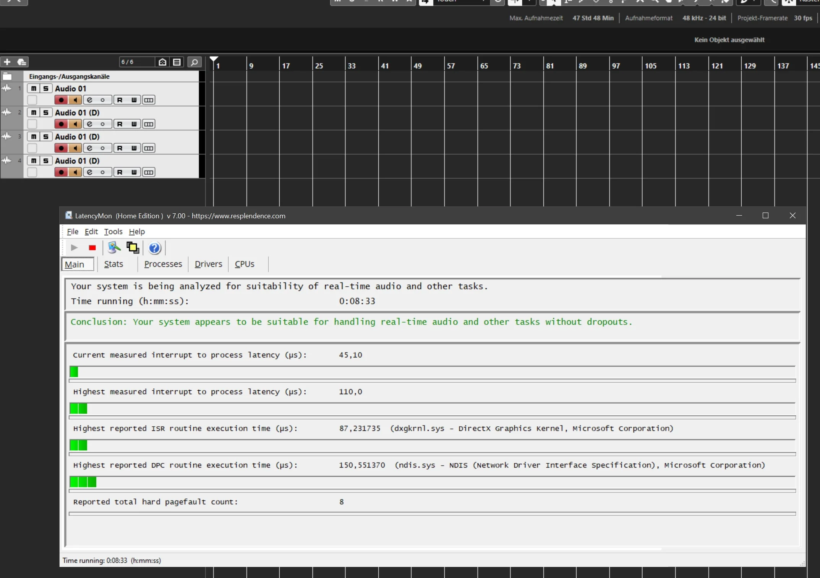The width and height of the screenshot is (820, 578).
Task: Click the Add Track plus icon
Action: (x=7, y=62)
